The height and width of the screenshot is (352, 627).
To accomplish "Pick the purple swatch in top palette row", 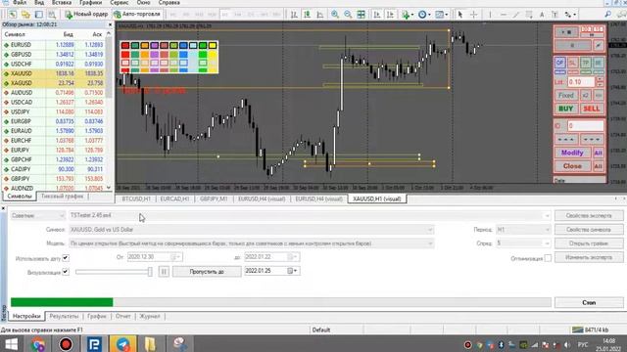I will [x=155, y=46].
